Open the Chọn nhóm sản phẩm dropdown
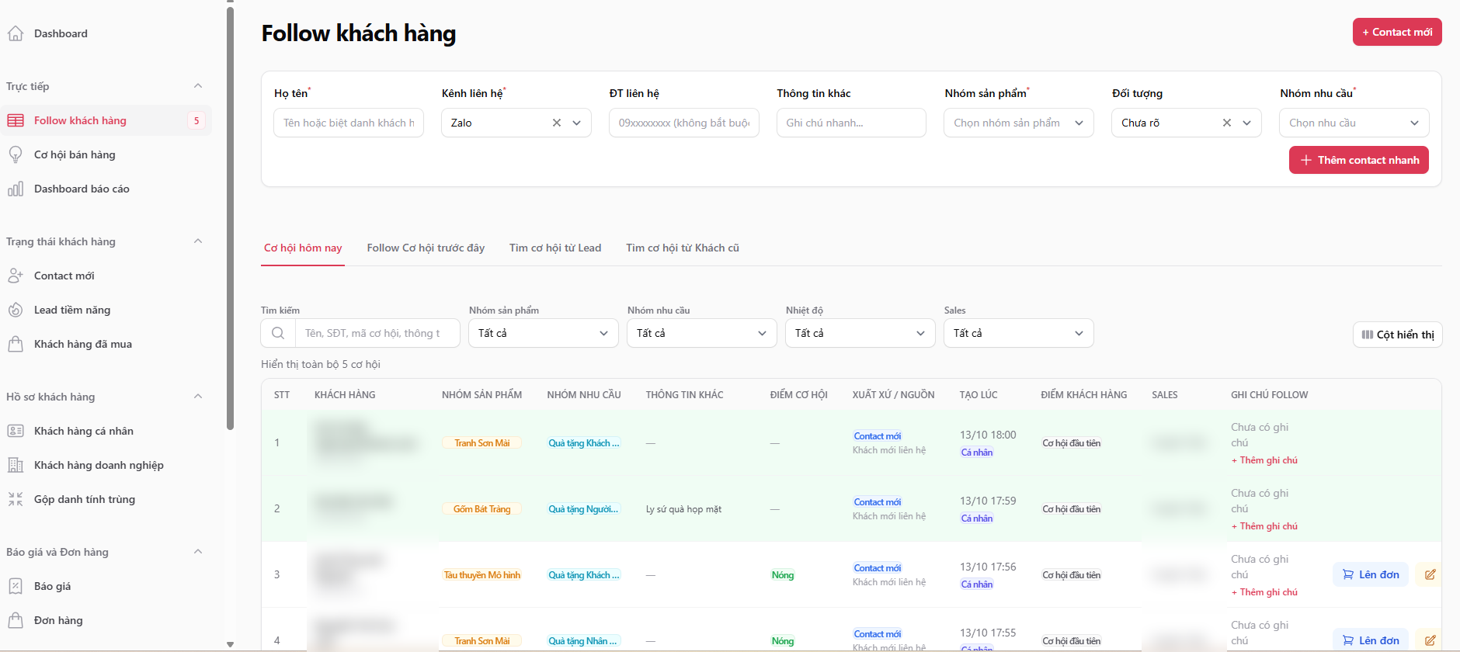 click(x=1019, y=123)
